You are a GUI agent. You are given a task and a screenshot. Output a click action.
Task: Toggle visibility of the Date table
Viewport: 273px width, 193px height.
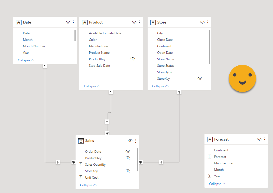68,22
